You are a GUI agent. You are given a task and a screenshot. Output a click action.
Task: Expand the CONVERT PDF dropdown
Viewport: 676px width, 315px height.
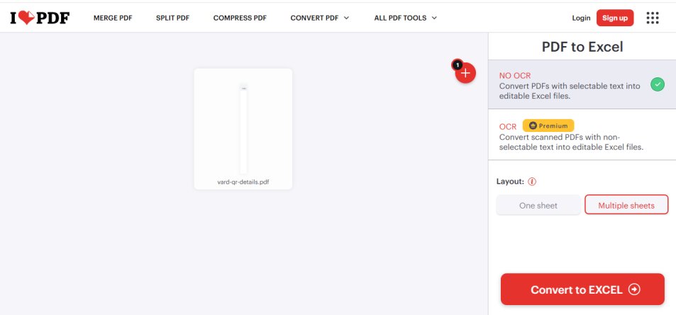point(319,18)
